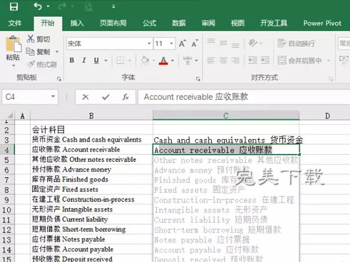The height and width of the screenshot is (262, 350).
Task: Cancel the formula bar entry
Action: pos(86,97)
